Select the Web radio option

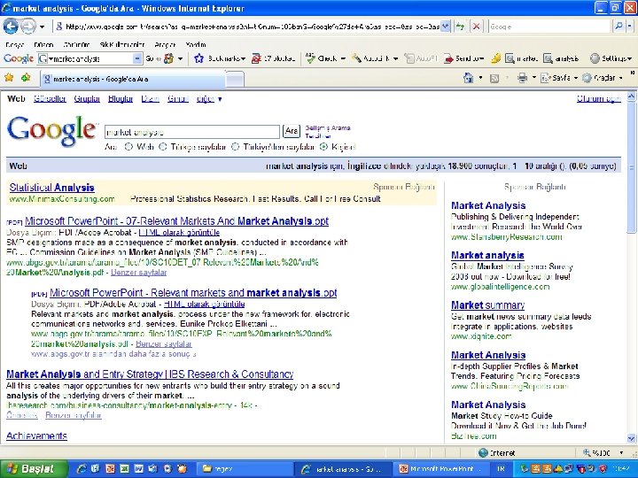[128, 147]
